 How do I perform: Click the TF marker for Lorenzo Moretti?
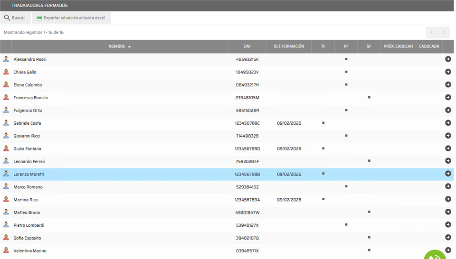coord(323,174)
